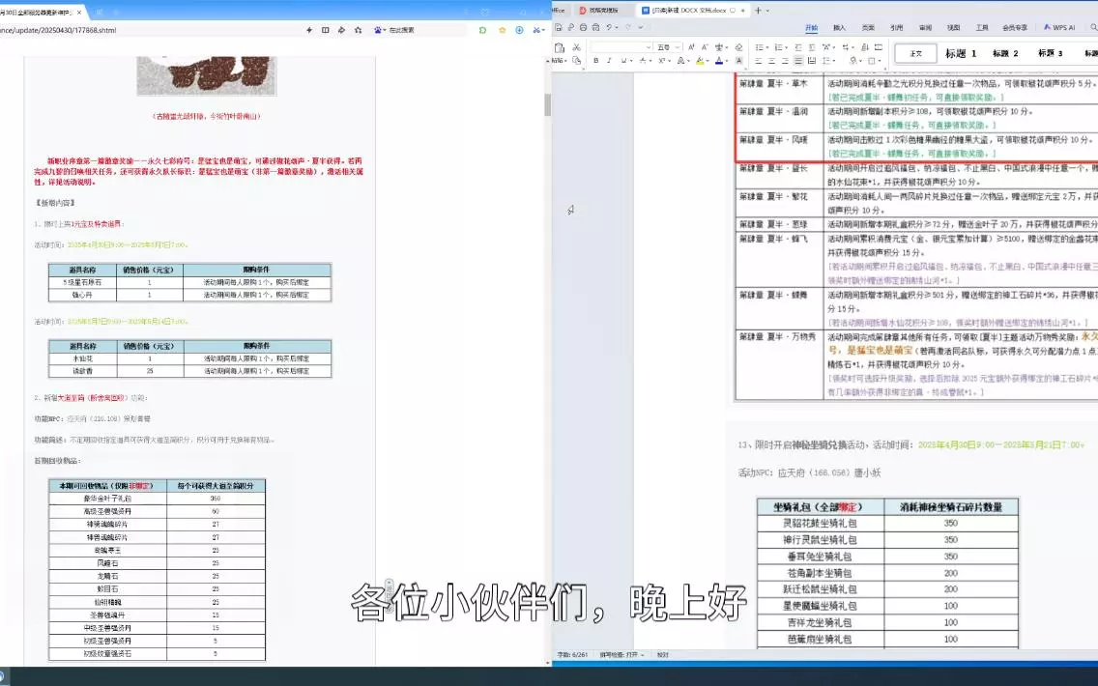
Task: Click the browser lightning speed-mode icon
Action: tap(309, 30)
